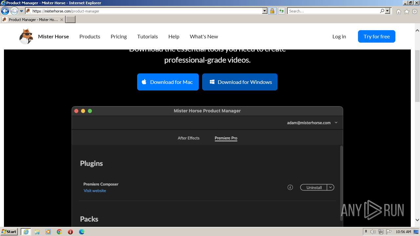Open the recent pages dropdown arrow
420x236 pixels.
21,11
